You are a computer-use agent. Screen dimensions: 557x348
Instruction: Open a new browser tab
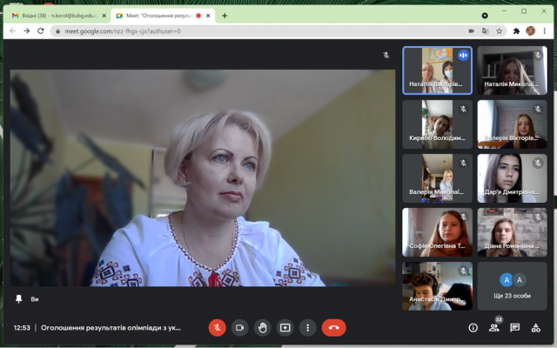pos(225,16)
